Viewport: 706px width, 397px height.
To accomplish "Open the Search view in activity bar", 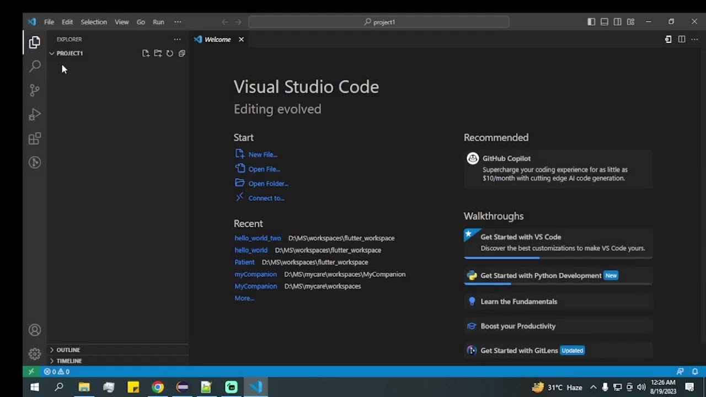I will click(35, 66).
